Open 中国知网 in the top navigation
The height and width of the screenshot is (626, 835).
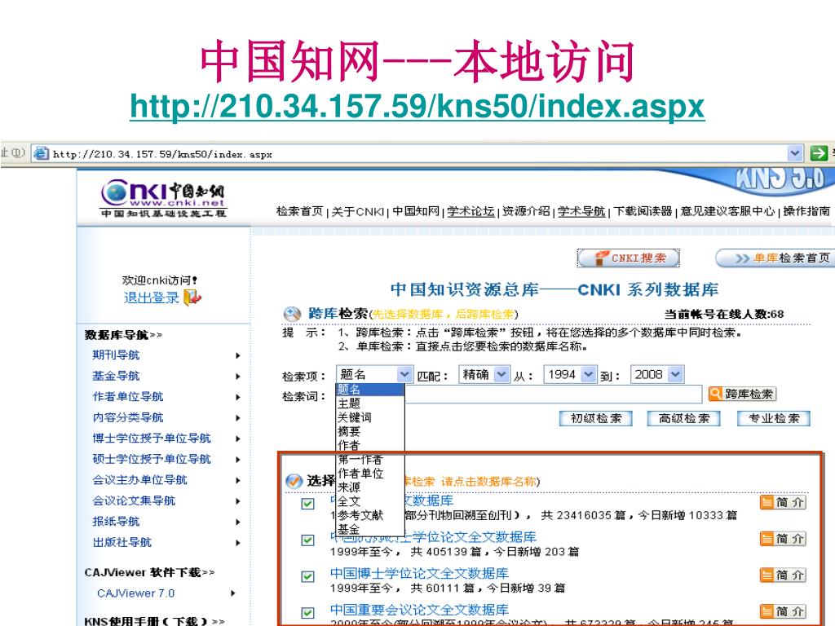tap(415, 211)
